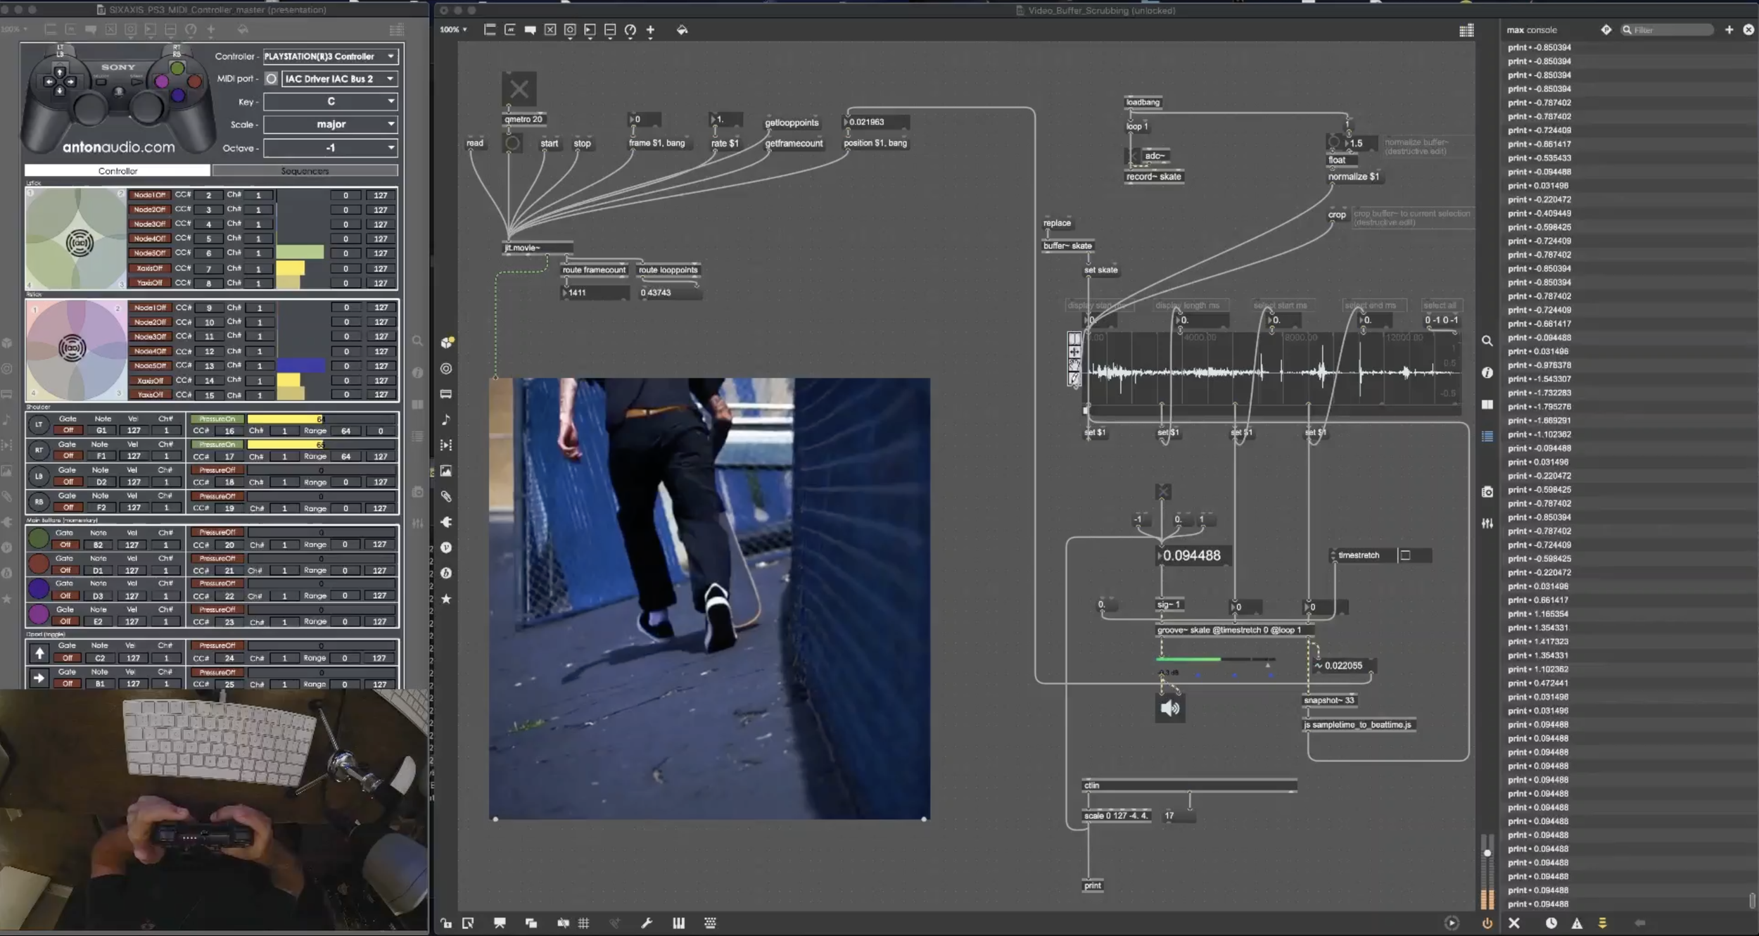Click the paint bucket format icon in toolbar
Image resolution: width=1759 pixels, height=936 pixels.
click(x=682, y=30)
